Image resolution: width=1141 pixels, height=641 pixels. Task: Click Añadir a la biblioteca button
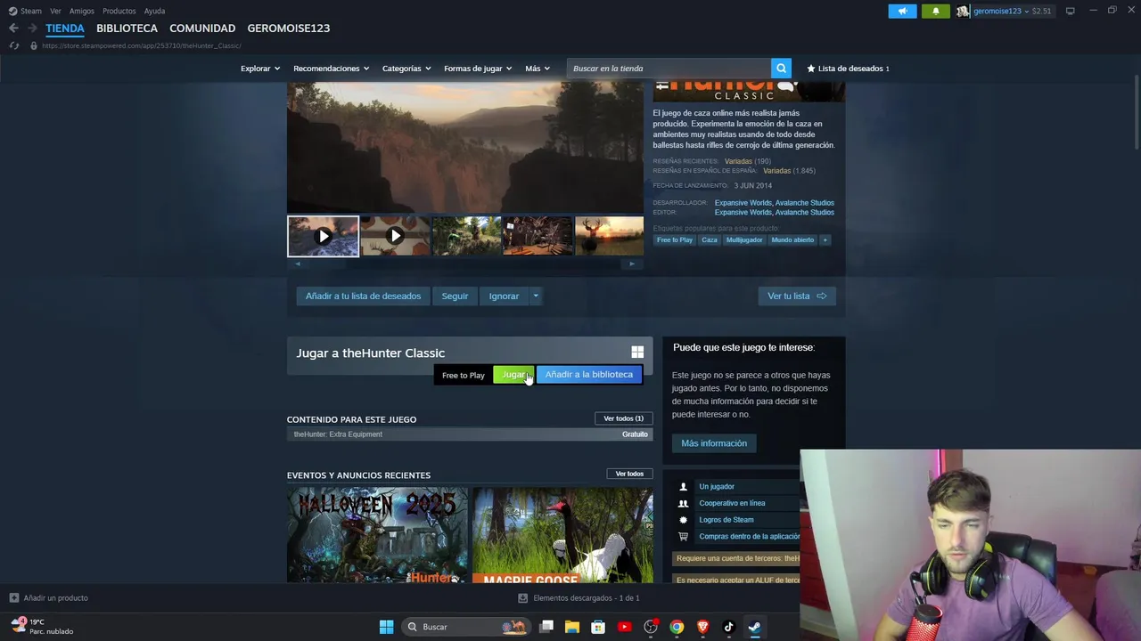pos(589,375)
